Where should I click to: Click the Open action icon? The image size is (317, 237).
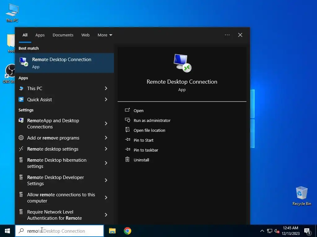coord(127,110)
